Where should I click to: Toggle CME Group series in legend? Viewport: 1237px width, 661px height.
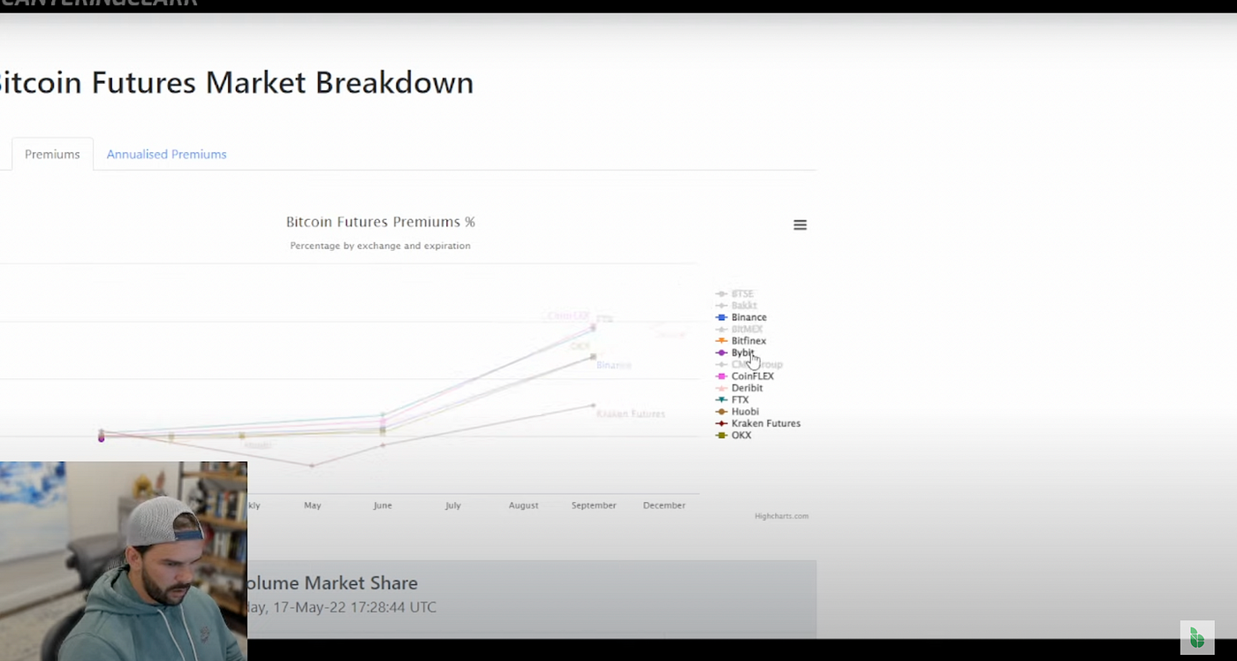(x=749, y=364)
